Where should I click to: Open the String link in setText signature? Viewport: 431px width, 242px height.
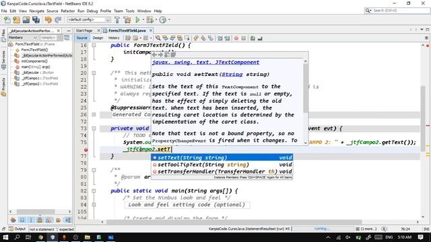pyautogui.click(x=232, y=75)
